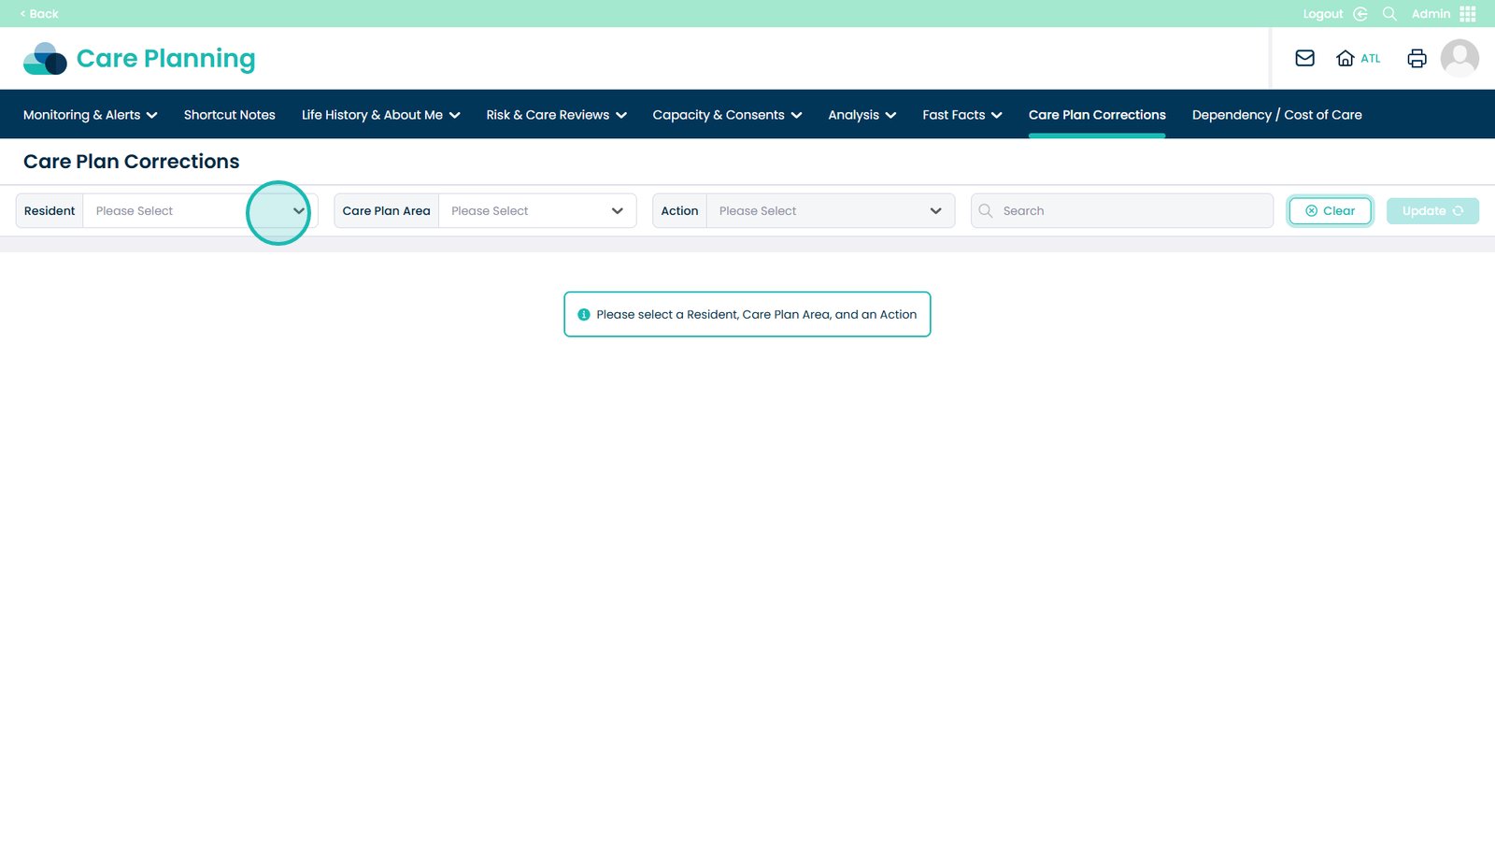Viewport: 1495px width, 841px height.
Task: Click the printer icon
Action: point(1417,58)
